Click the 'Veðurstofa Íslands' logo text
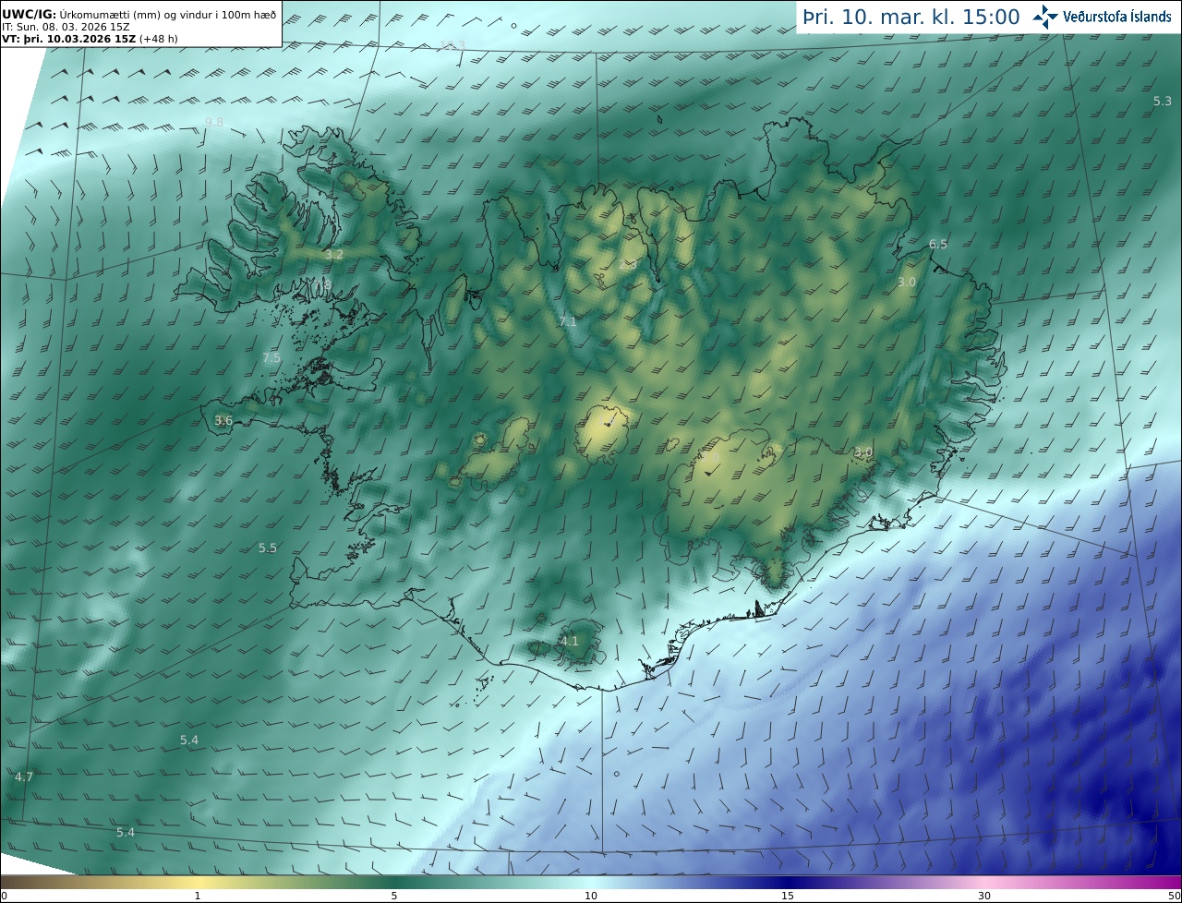 [1117, 17]
